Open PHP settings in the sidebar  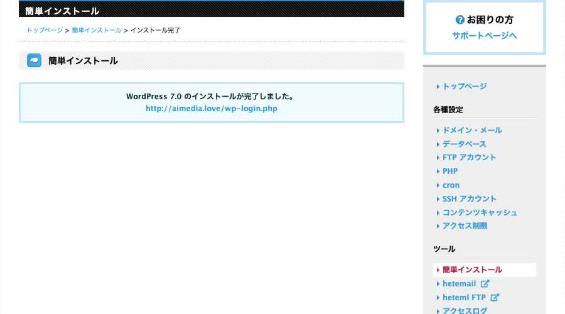pos(450,171)
